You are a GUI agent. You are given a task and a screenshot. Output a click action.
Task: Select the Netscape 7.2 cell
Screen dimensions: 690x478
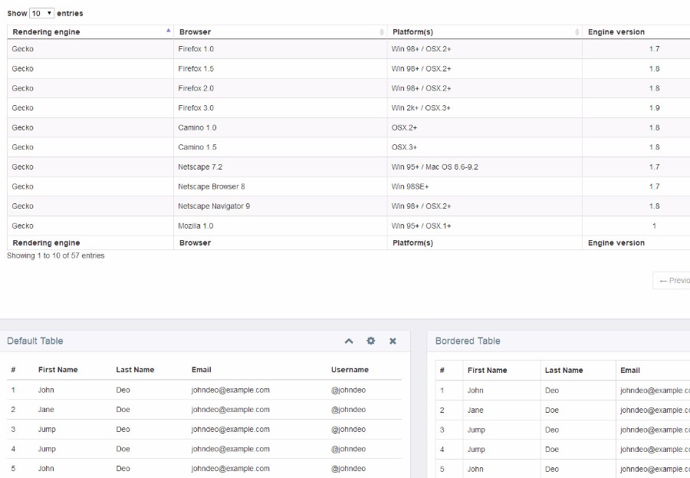(281, 167)
